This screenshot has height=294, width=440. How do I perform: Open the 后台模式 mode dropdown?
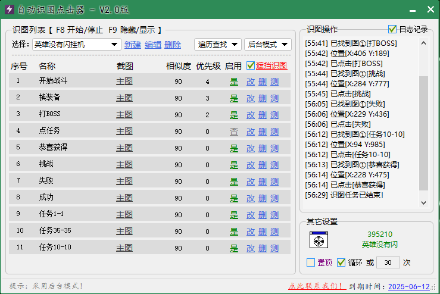[x=268, y=45]
